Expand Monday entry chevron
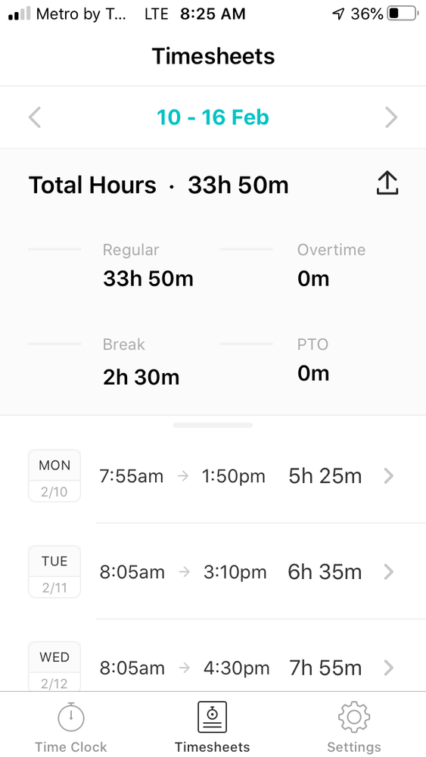Screen dimensions: 426x757 point(388,476)
